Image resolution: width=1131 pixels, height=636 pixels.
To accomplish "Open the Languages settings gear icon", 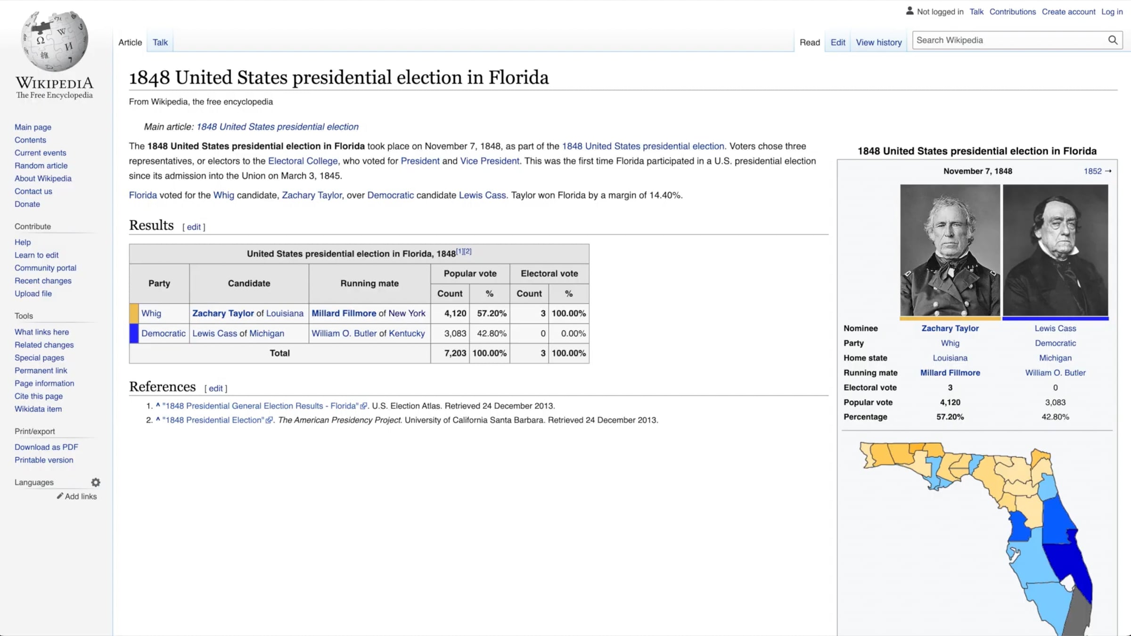I will pyautogui.click(x=96, y=482).
